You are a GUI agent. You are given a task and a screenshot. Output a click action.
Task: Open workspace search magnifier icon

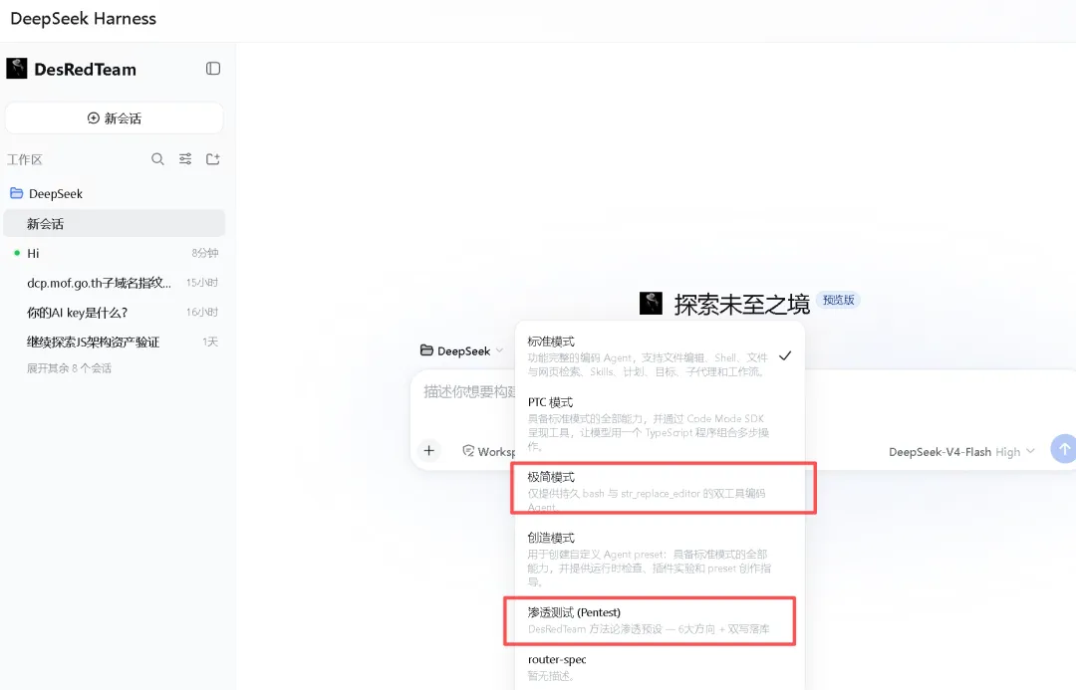pyautogui.click(x=157, y=159)
